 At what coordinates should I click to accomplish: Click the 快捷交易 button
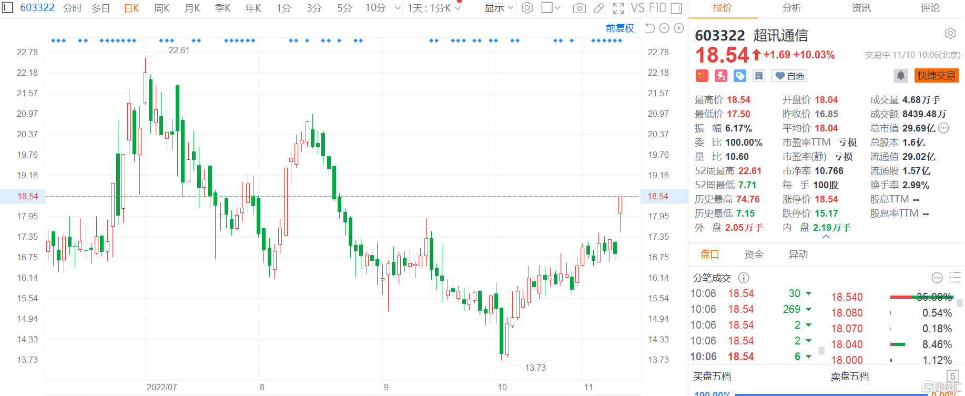(x=937, y=76)
